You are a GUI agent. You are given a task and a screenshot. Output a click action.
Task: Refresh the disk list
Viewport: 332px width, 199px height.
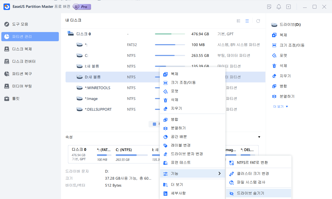[x=258, y=20]
